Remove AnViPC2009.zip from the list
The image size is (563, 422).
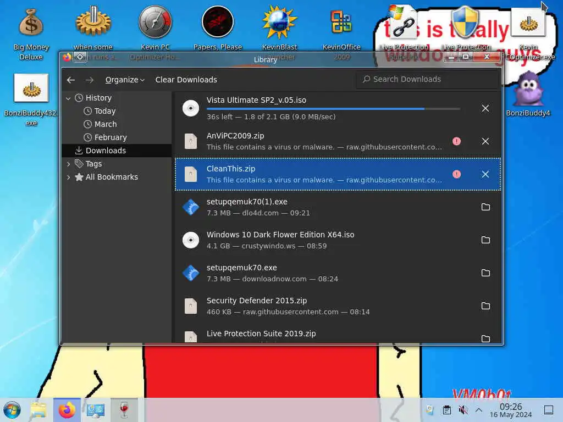(x=485, y=141)
